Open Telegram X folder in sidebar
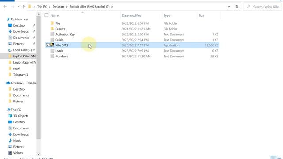 coord(21,75)
